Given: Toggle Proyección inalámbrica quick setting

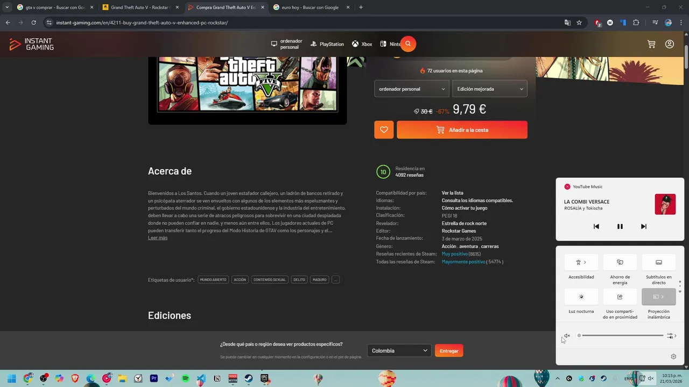Looking at the screenshot, I should pyautogui.click(x=658, y=297).
